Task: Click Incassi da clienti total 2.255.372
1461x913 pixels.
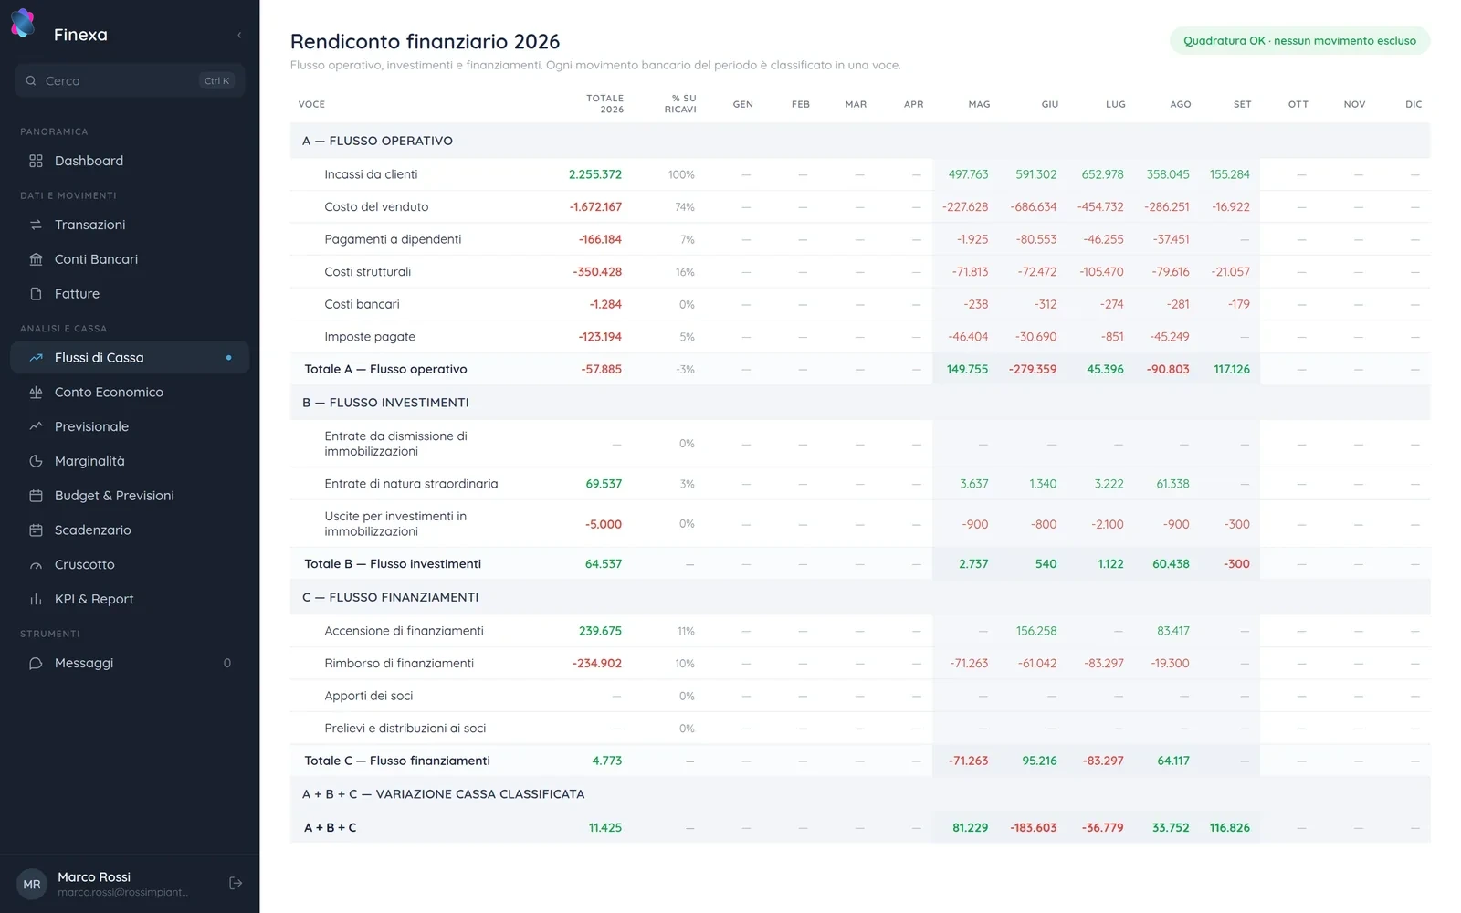Action: click(x=595, y=174)
